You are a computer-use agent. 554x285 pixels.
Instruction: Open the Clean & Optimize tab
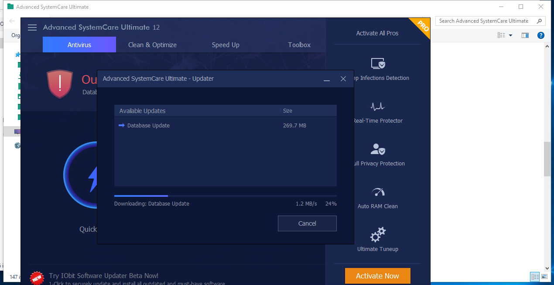152,45
